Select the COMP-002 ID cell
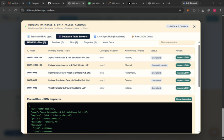224x140 pixels. pos(32,80)
